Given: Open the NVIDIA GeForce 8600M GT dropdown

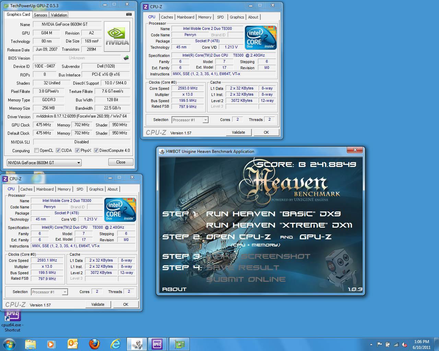Looking at the screenshot, I should pyautogui.click(x=44, y=162).
